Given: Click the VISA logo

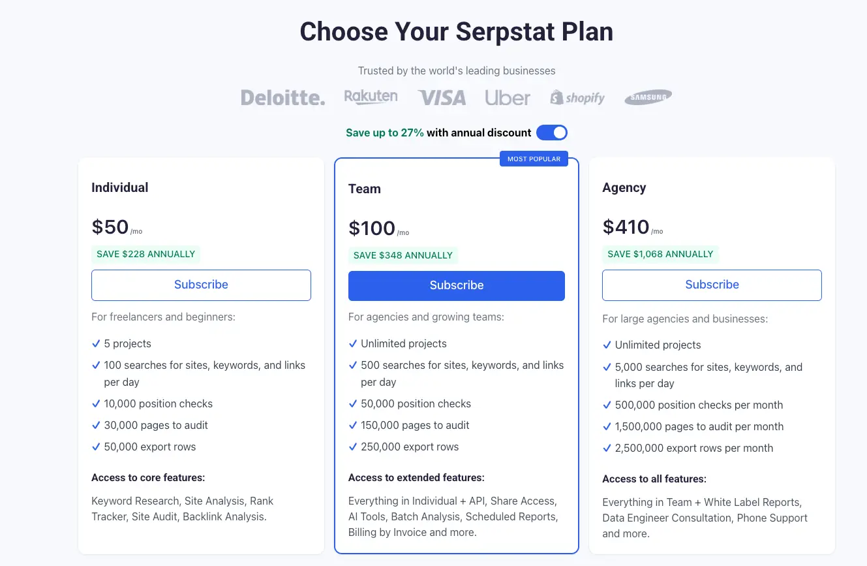Looking at the screenshot, I should [442, 98].
